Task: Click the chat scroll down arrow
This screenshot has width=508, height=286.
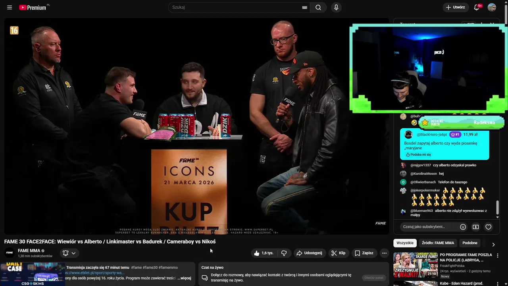Action: click(x=497, y=217)
